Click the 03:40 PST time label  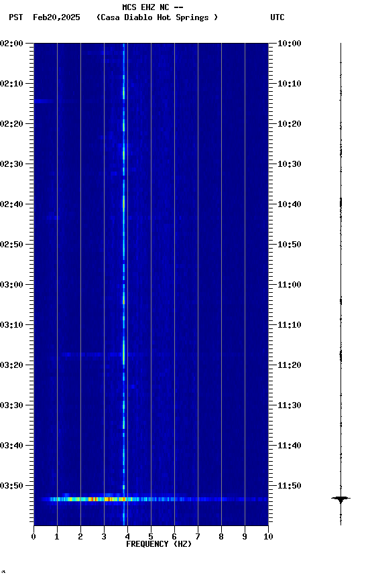tap(11, 446)
